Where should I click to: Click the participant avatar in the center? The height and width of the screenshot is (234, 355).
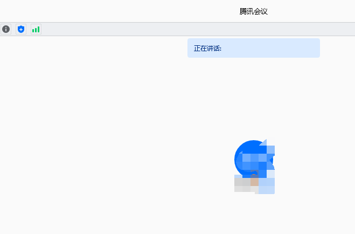(254, 166)
